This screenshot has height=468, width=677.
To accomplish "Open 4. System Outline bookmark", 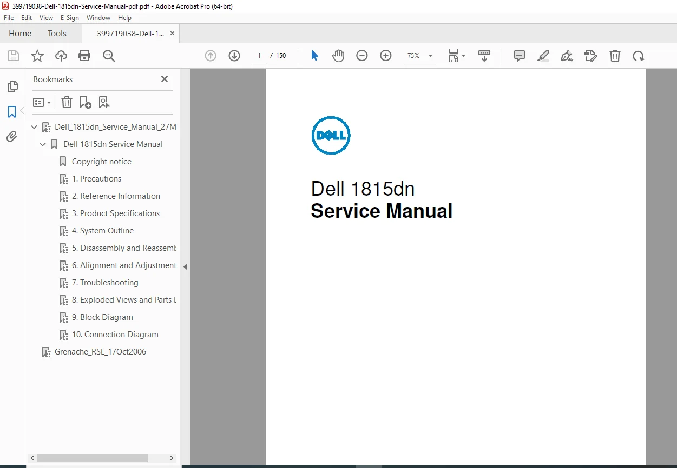I will [103, 231].
